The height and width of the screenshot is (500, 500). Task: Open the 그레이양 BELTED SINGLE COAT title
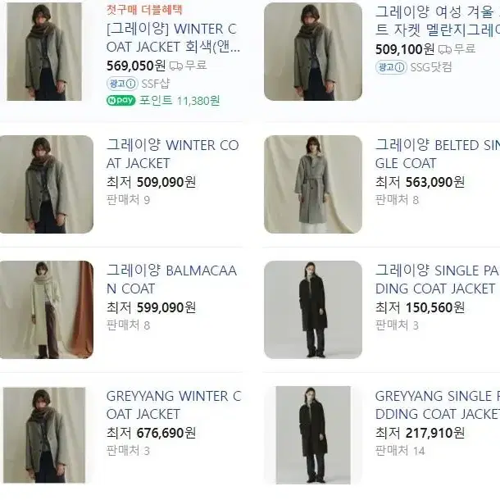point(438,154)
